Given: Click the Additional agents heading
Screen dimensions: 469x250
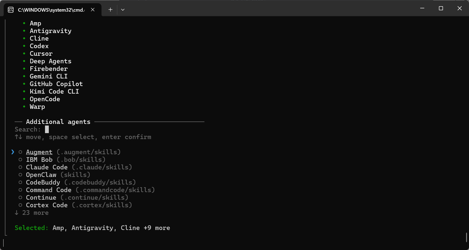Looking at the screenshot, I should coord(58,122).
